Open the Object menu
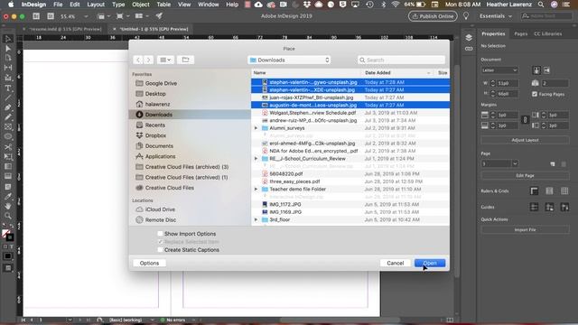The image size is (578, 325). [141, 5]
